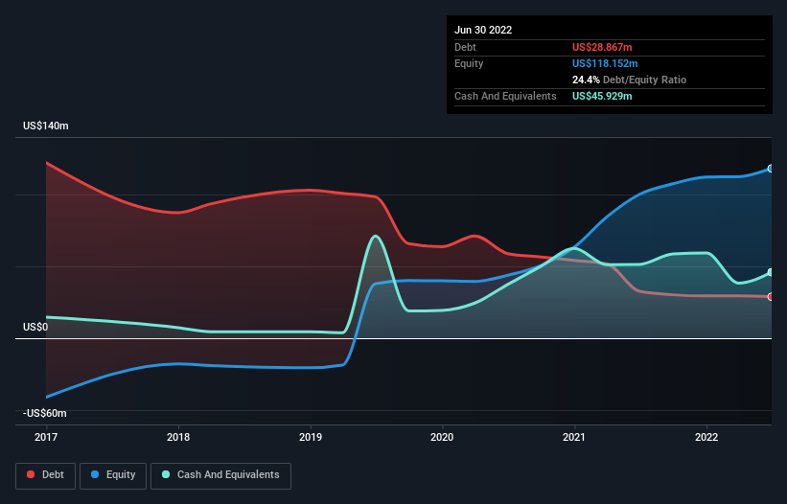
Task: Click the 2018 x-axis label
Action: point(178,437)
